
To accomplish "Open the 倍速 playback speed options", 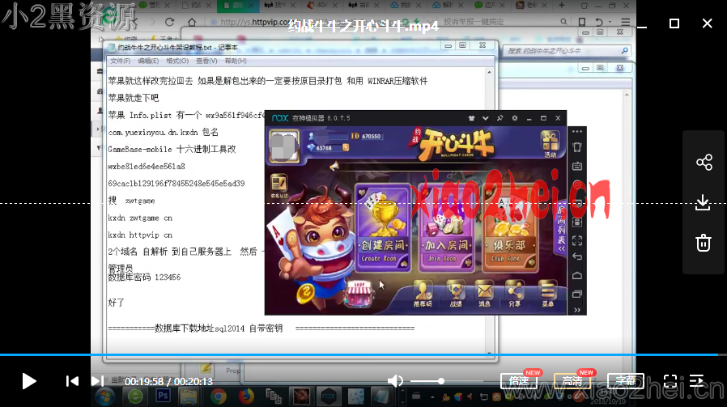I will pos(519,381).
